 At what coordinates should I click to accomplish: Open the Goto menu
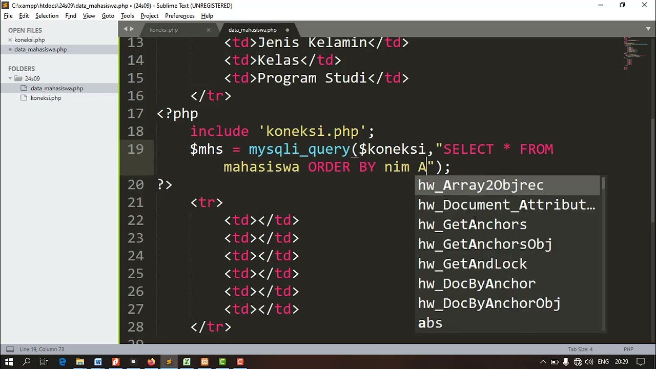click(108, 16)
